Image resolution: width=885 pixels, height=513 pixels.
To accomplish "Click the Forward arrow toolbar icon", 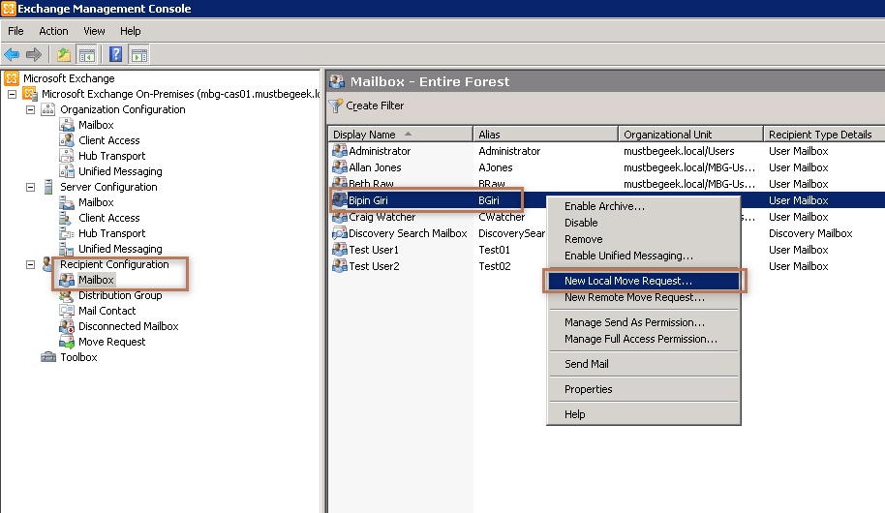I will tap(34, 55).
